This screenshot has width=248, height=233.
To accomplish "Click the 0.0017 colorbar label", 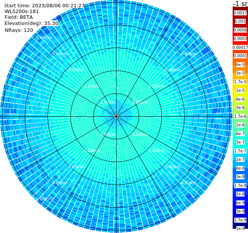I will click(240, 13).
